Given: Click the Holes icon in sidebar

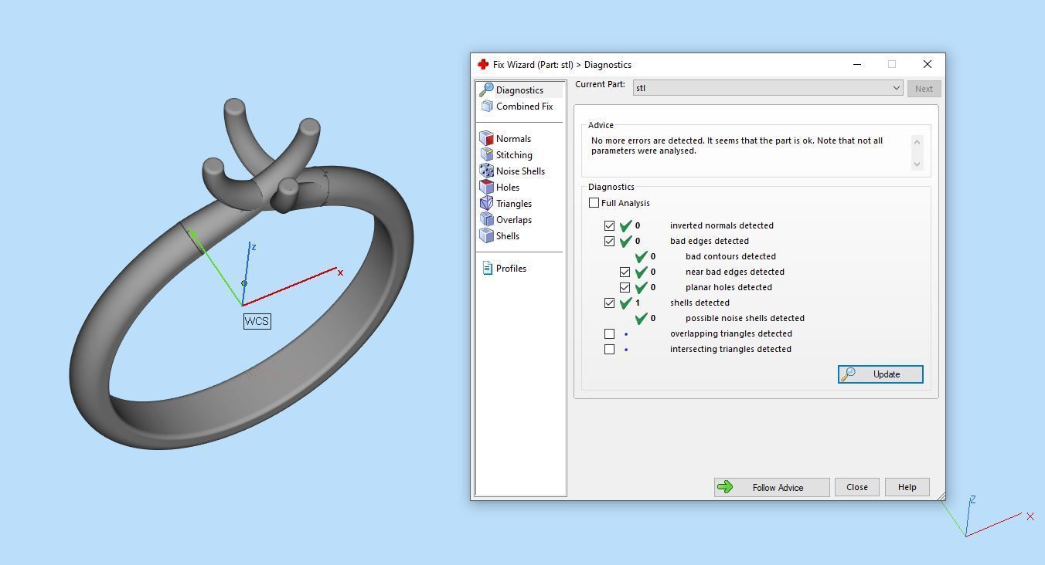Looking at the screenshot, I should point(486,188).
